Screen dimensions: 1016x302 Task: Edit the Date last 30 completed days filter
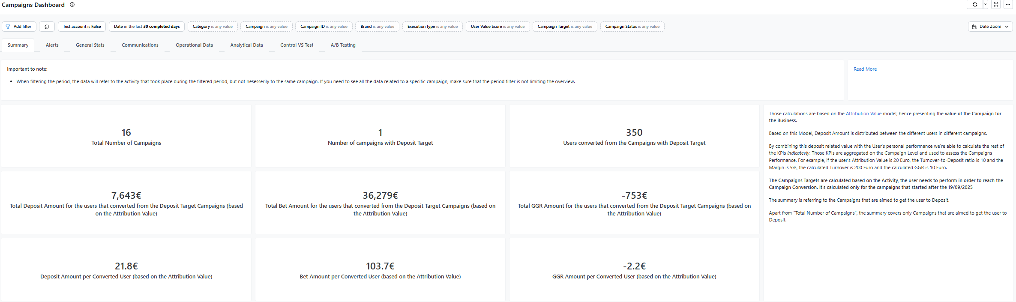[147, 27]
